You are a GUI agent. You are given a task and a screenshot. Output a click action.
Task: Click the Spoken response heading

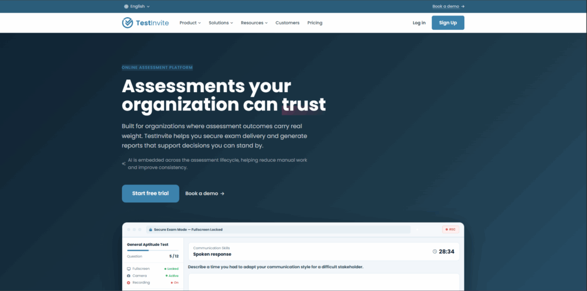coord(212,254)
